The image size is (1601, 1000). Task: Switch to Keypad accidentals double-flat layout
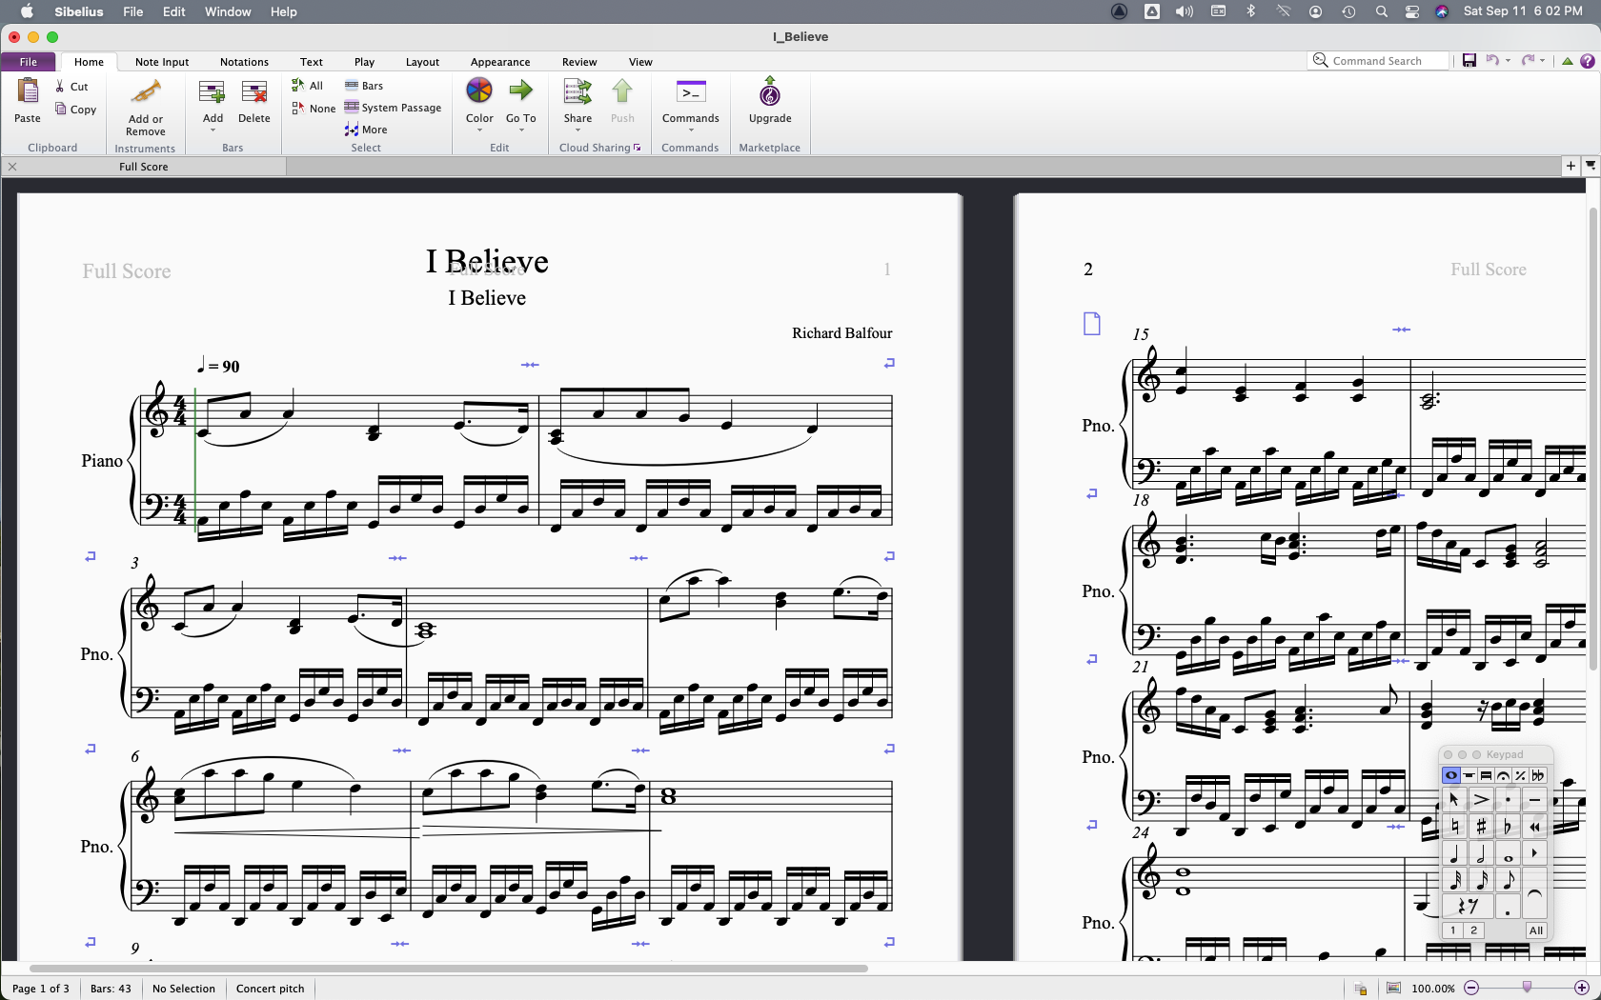[x=1538, y=775]
